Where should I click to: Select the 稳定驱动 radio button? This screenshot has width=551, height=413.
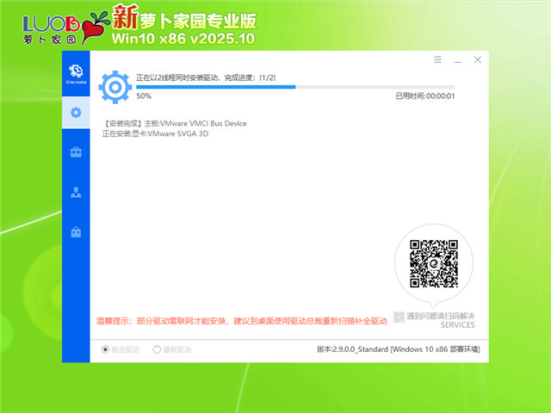pyautogui.click(x=107, y=350)
